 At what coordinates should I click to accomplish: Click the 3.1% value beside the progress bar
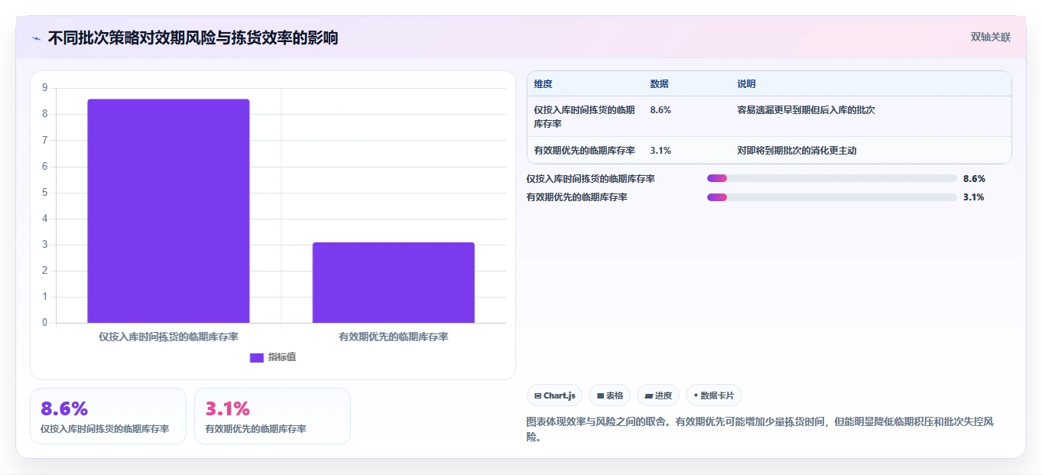[973, 197]
